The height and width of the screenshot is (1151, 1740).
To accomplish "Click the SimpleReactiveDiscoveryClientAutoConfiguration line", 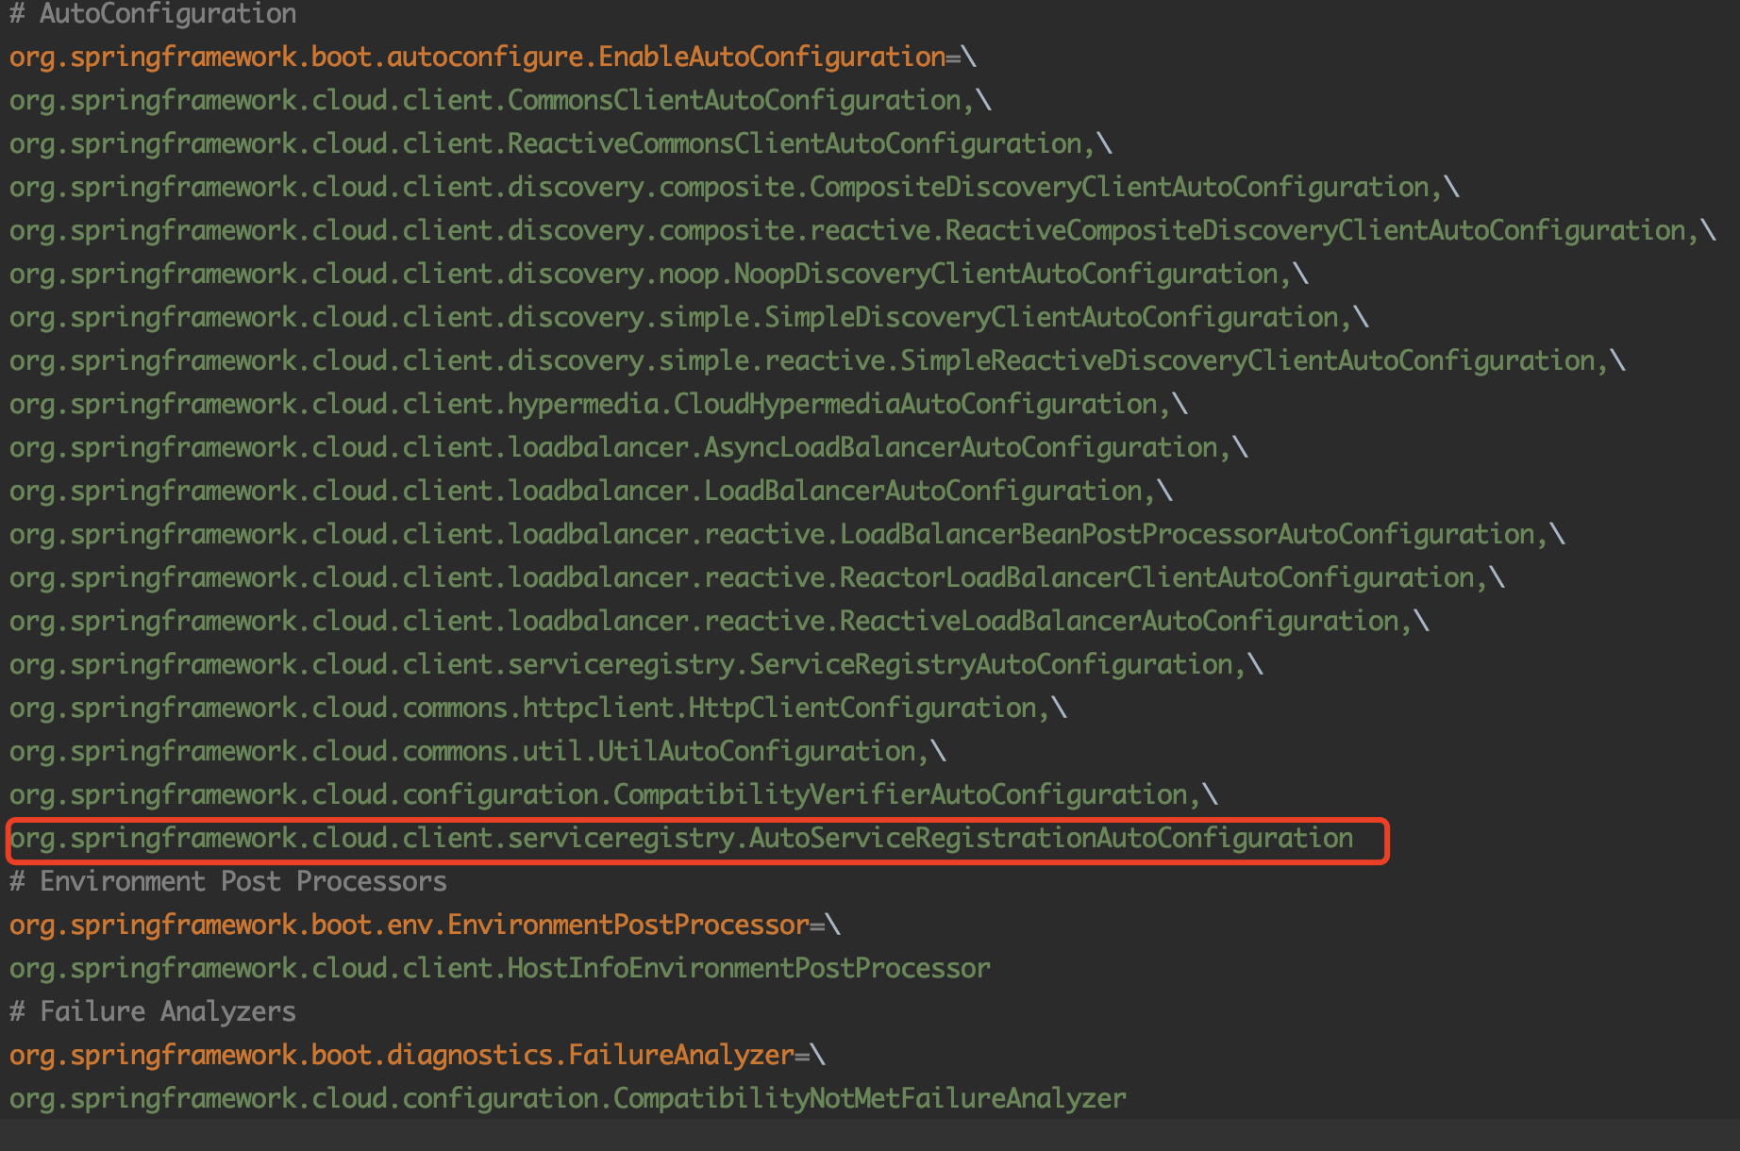I will point(817,361).
